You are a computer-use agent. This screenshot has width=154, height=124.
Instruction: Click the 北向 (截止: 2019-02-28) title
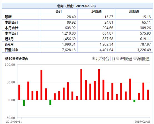(76, 6)
